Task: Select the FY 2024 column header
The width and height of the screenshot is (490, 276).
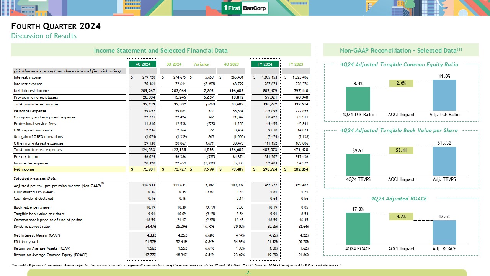Action: tap(265, 64)
